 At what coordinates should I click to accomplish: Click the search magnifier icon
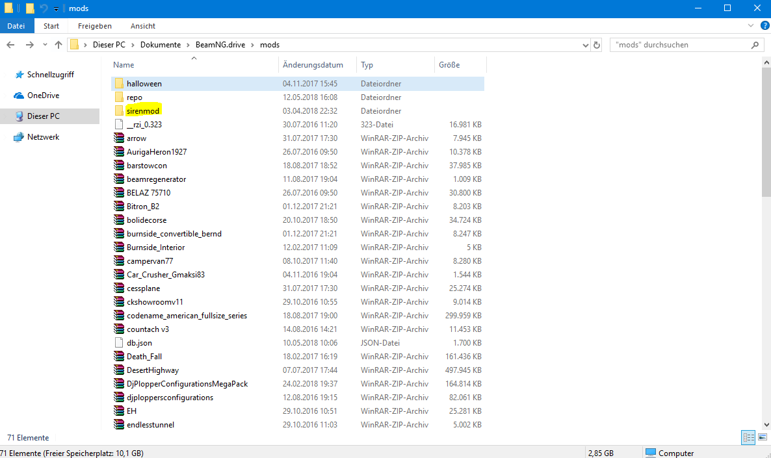tap(755, 45)
